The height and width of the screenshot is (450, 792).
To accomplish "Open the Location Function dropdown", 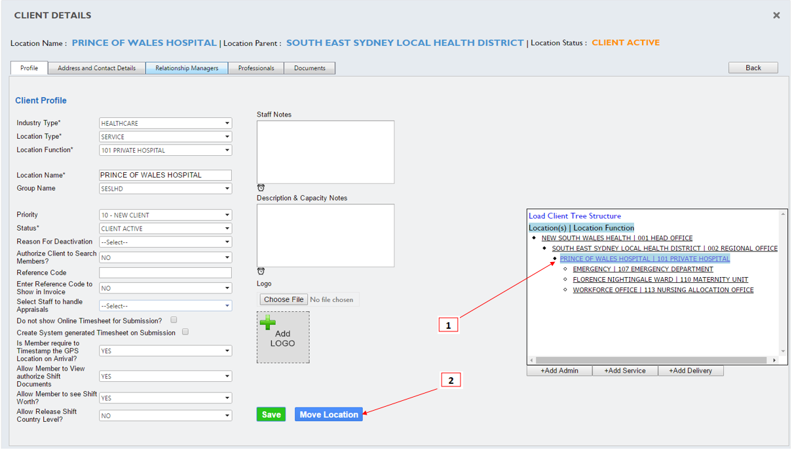I will (x=166, y=150).
